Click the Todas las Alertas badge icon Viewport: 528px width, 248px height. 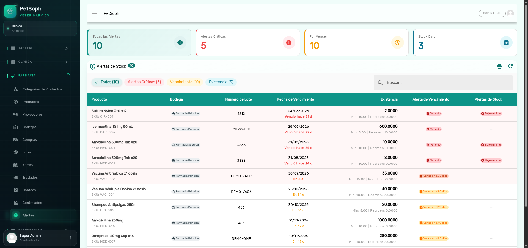tap(180, 42)
